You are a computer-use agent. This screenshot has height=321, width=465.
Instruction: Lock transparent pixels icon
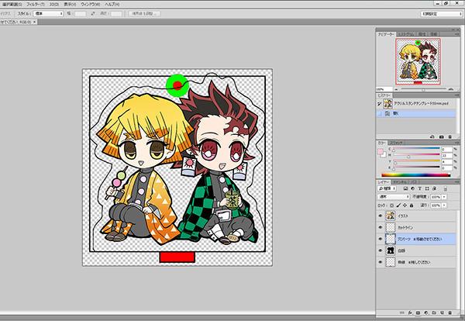point(391,205)
